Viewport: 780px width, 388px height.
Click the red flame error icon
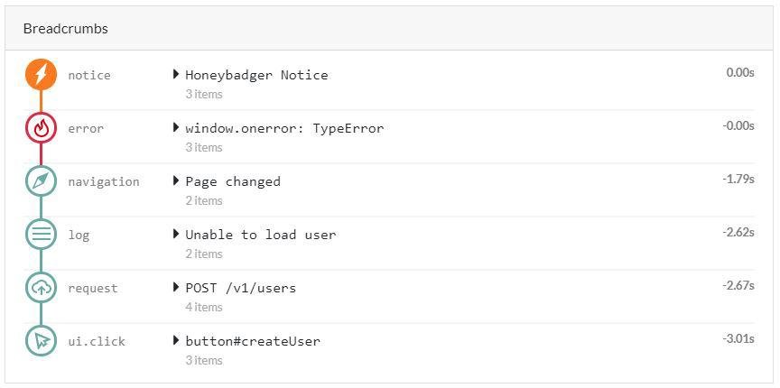41,128
